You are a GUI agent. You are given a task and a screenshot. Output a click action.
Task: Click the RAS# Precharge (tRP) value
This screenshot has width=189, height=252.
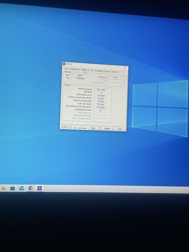click(100, 102)
